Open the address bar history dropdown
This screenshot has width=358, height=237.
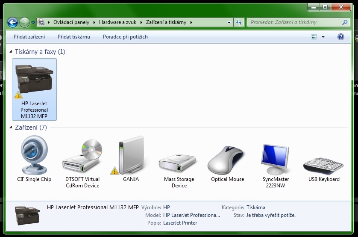tap(229, 22)
